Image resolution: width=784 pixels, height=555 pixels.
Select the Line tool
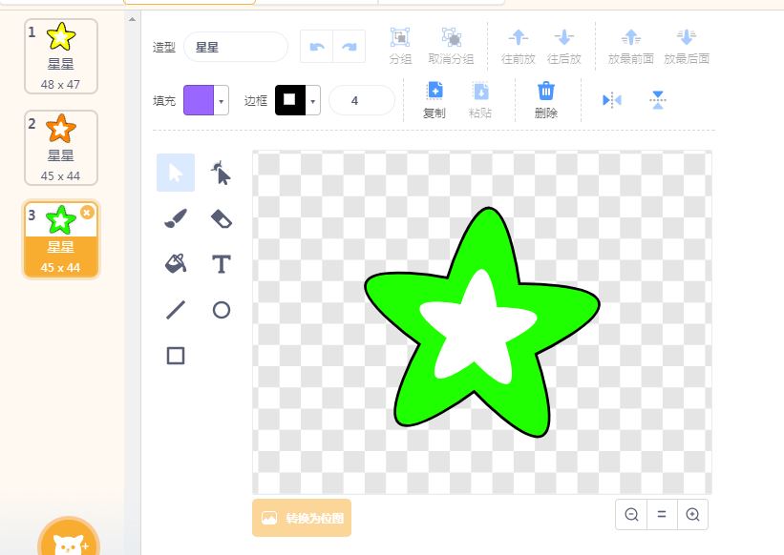coord(176,310)
